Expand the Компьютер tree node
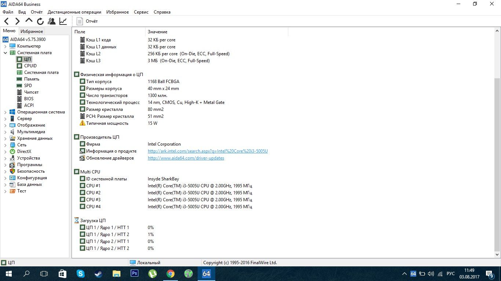 [5, 46]
